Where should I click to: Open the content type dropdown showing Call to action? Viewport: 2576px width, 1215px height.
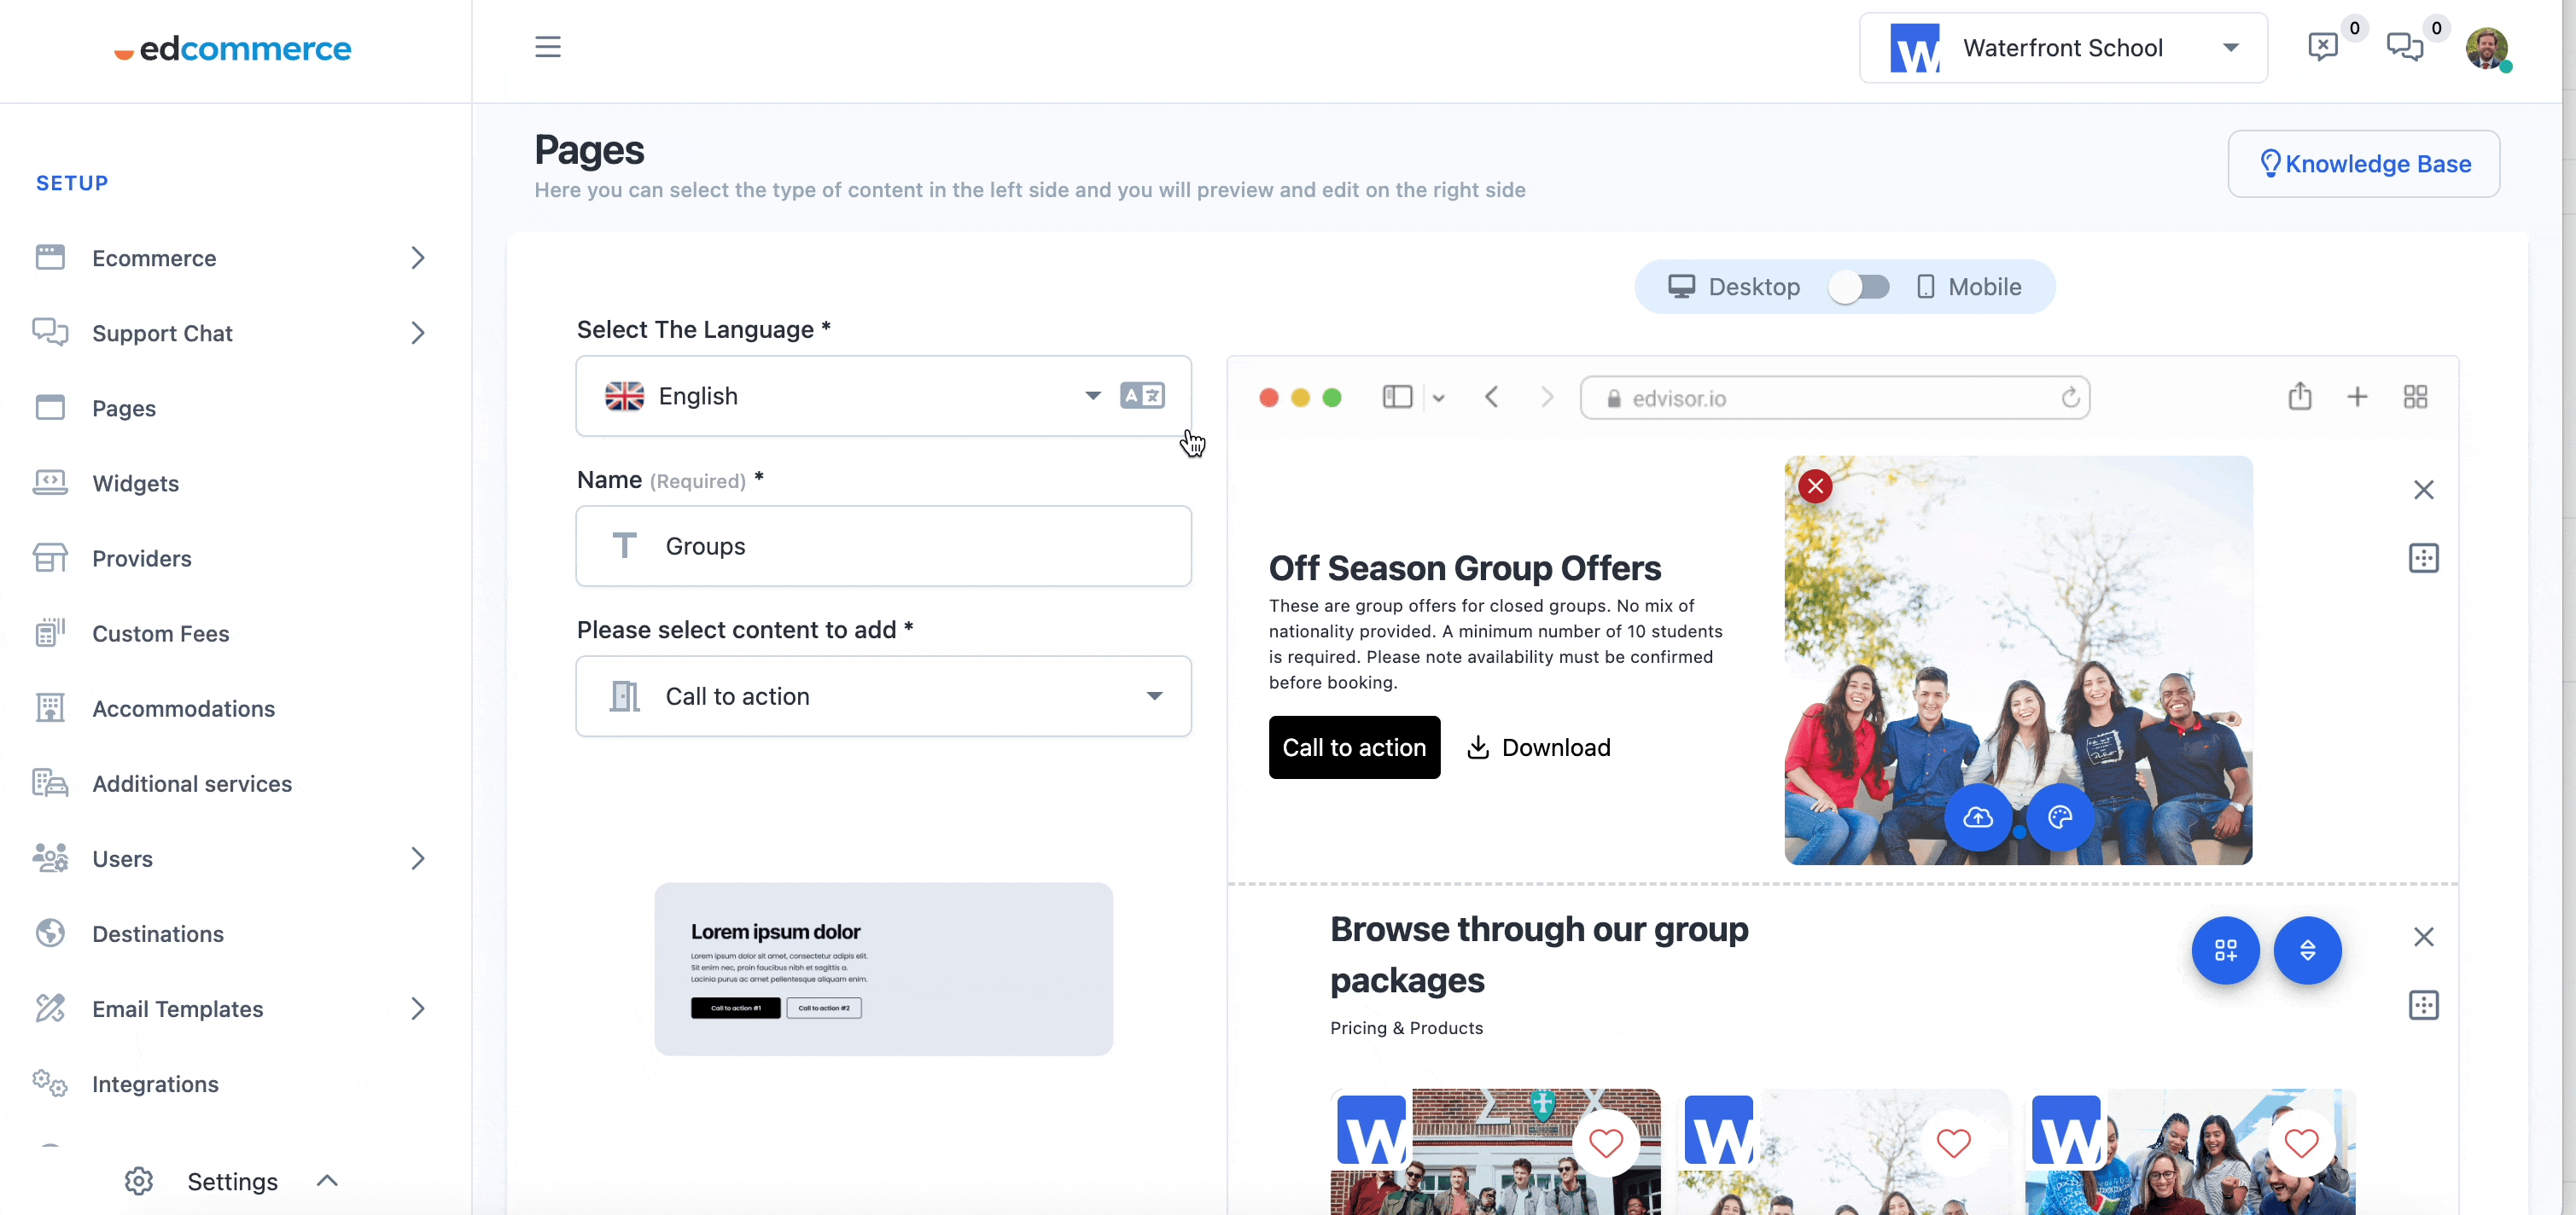point(883,695)
